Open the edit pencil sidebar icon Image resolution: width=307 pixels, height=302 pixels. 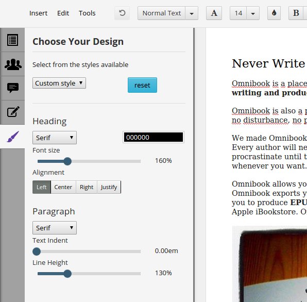coord(13,112)
